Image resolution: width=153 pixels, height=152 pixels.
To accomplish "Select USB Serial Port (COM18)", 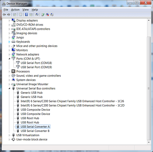I will [36, 63].
